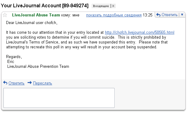This screenshot has height=114, width=188.
Task: Click the Переслать forward link
Action: (x=42, y=83)
